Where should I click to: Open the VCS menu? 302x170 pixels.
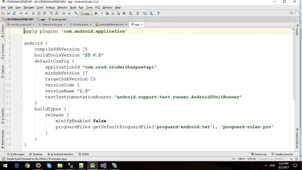pyautogui.click(x=98, y=8)
